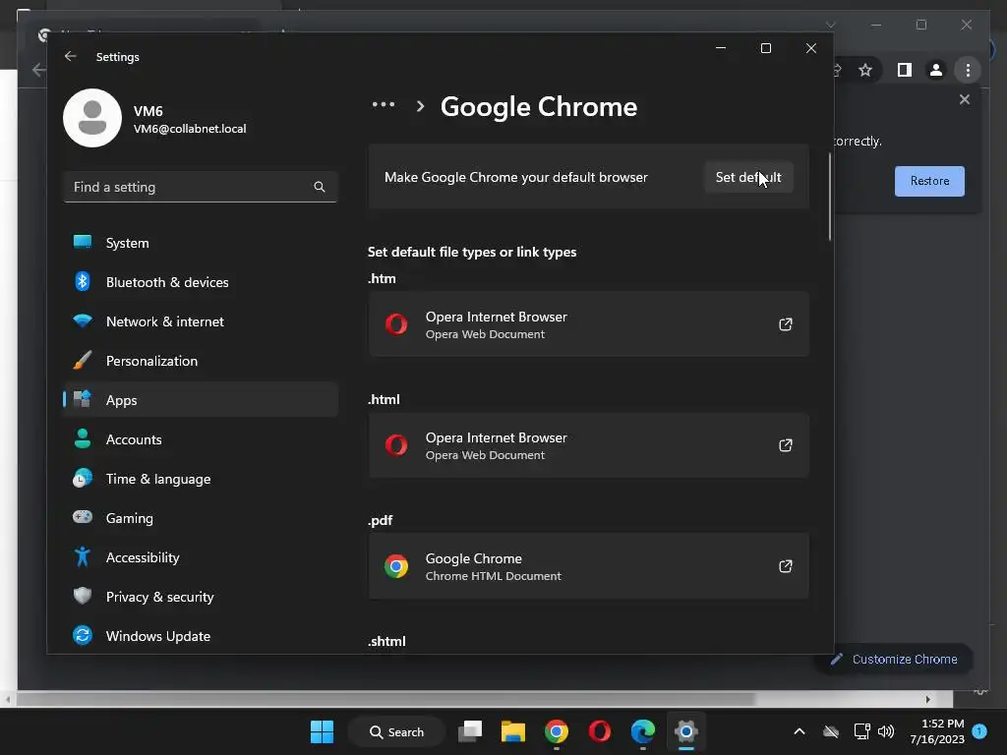1007x755 pixels.
Task: Click the search magnifier in Find a setting
Action: (320, 187)
